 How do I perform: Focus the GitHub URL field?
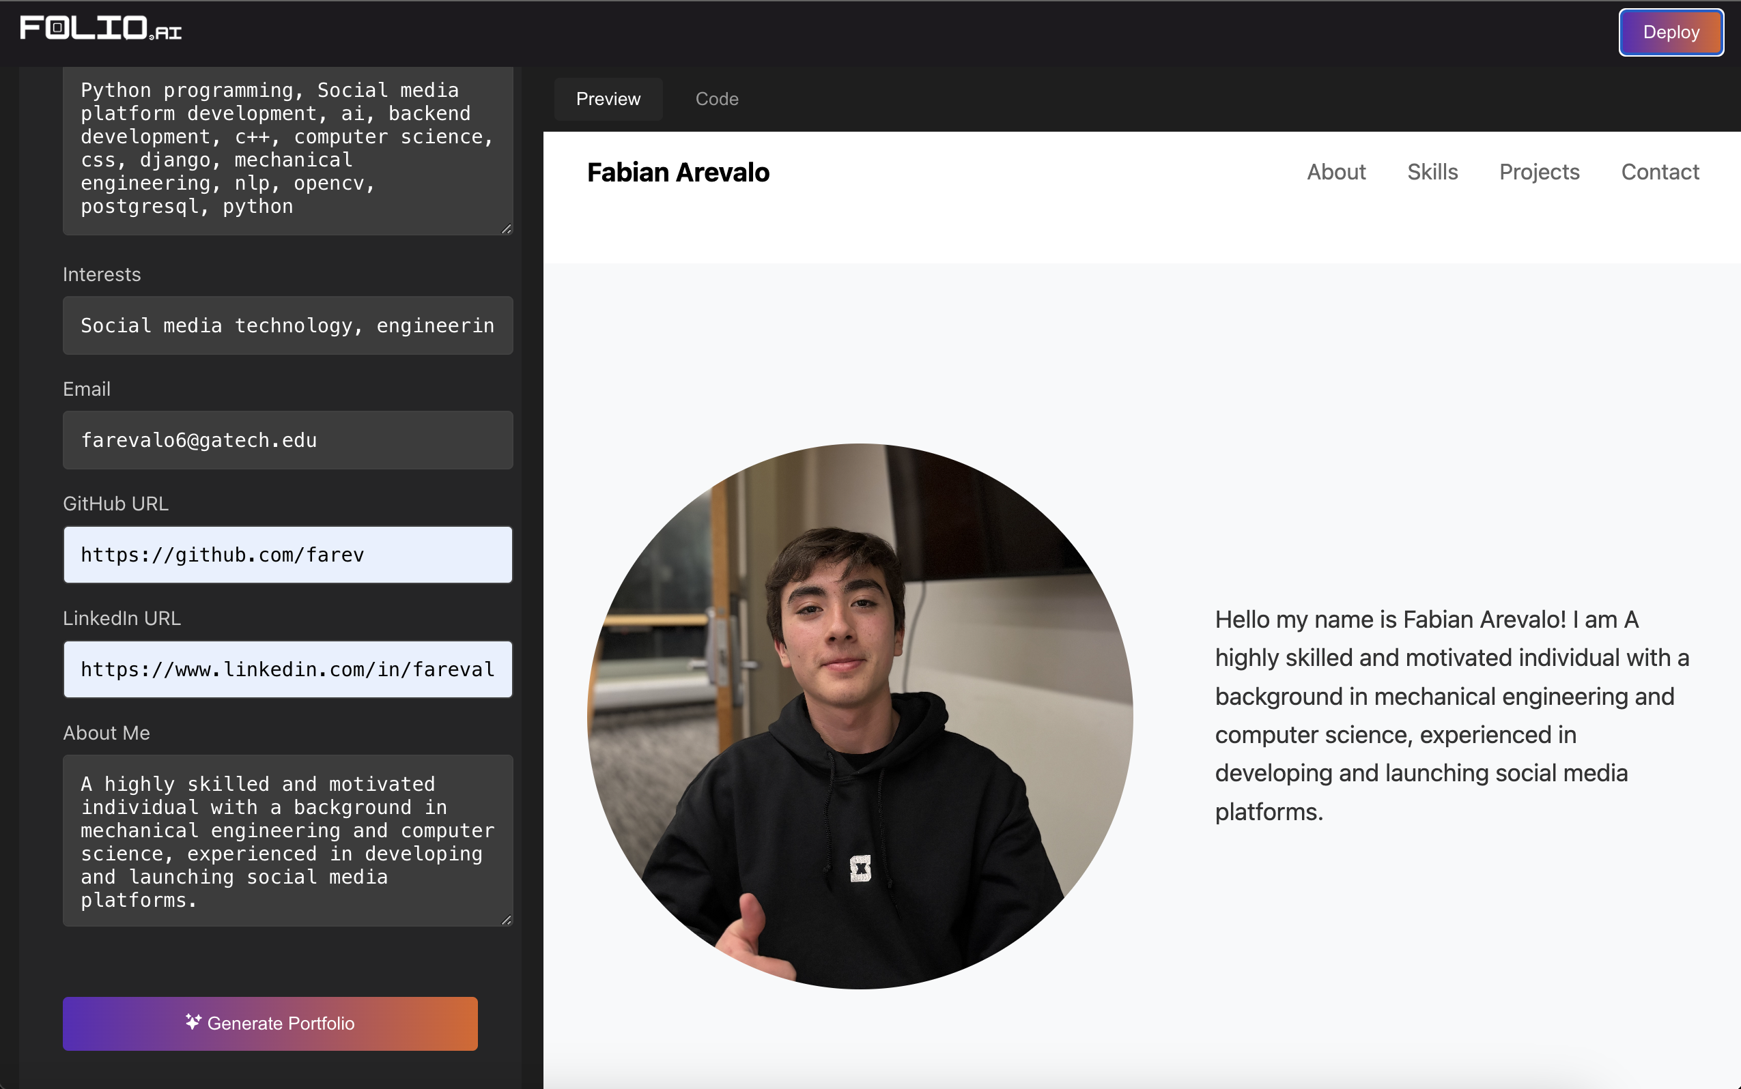(287, 555)
